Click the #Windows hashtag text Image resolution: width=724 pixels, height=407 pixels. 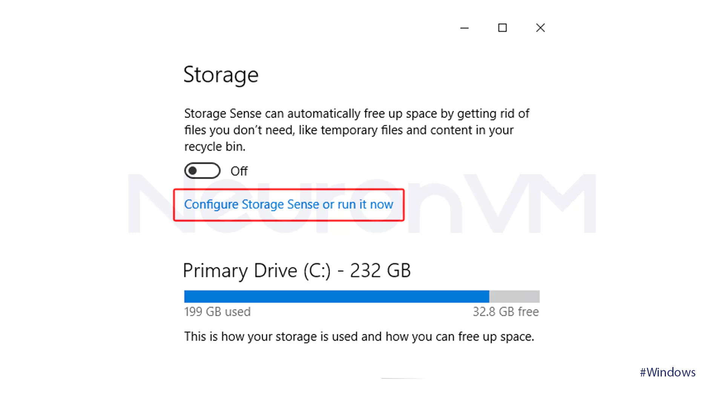click(667, 372)
